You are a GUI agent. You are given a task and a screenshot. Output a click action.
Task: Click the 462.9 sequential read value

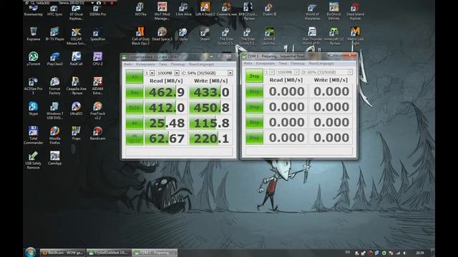[x=167, y=92]
